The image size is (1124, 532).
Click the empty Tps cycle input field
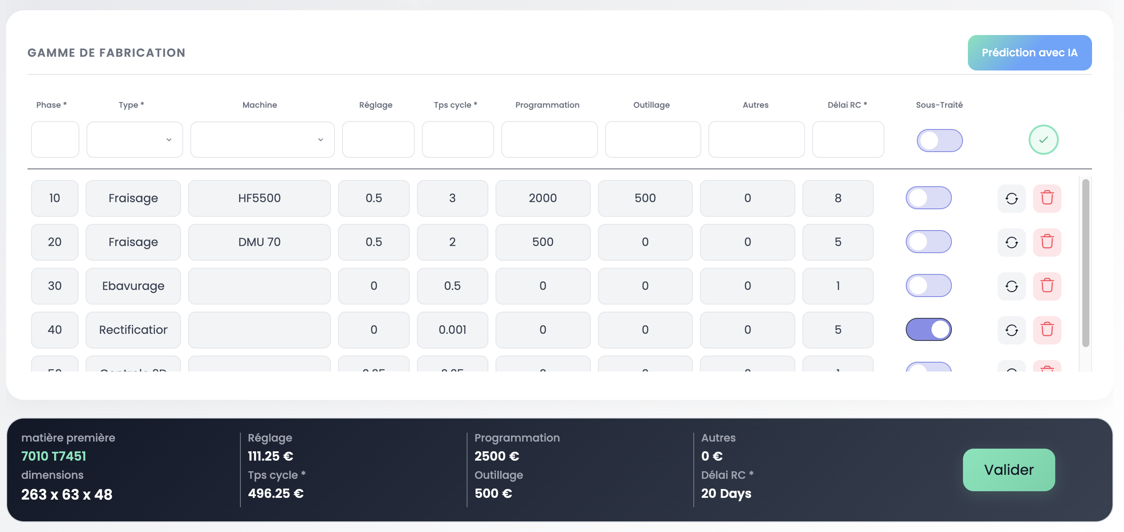(457, 140)
